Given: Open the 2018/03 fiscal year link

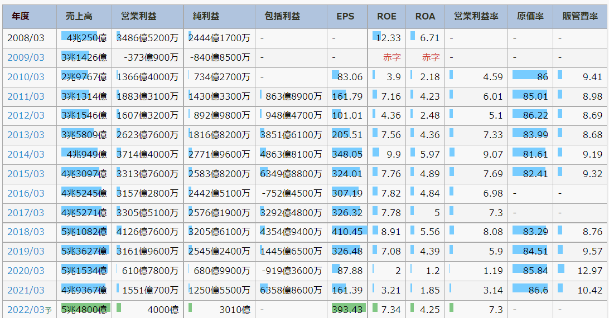Looking at the screenshot, I should click(x=26, y=232).
